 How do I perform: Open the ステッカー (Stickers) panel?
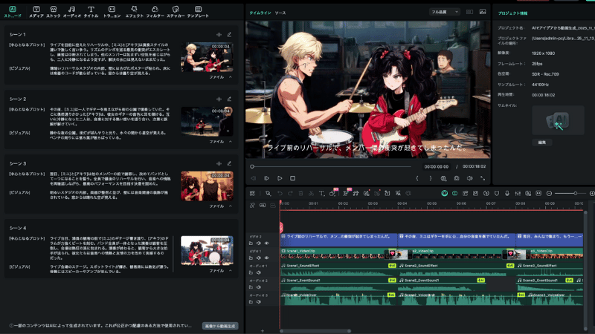click(x=176, y=11)
